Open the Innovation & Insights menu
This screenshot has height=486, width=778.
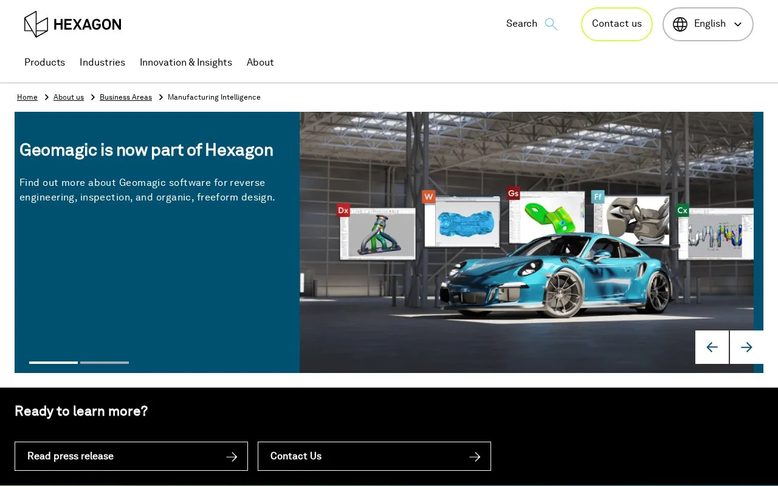[186, 63]
